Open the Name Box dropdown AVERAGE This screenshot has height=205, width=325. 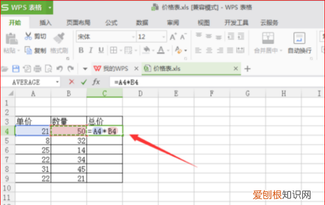[57, 82]
